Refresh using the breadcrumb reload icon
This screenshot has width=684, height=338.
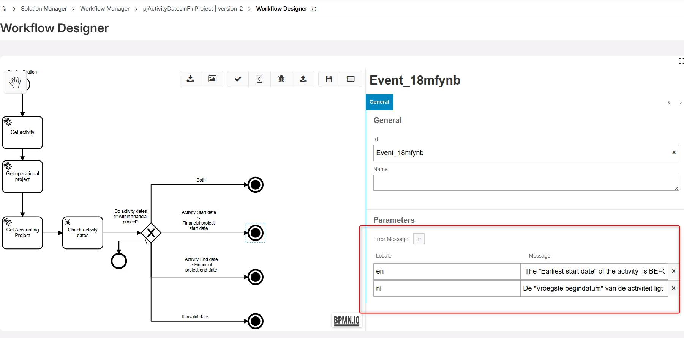point(314,9)
